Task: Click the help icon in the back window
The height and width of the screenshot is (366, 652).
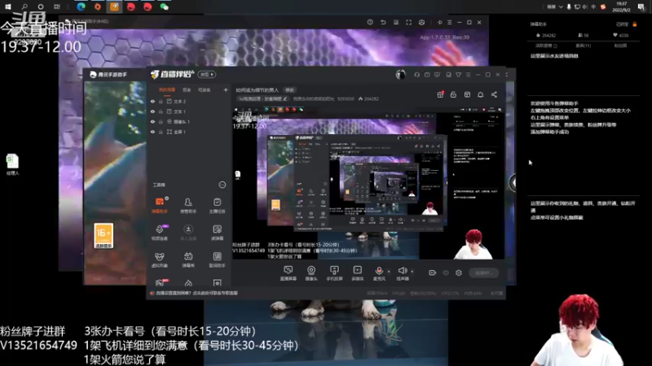Action: (370, 23)
